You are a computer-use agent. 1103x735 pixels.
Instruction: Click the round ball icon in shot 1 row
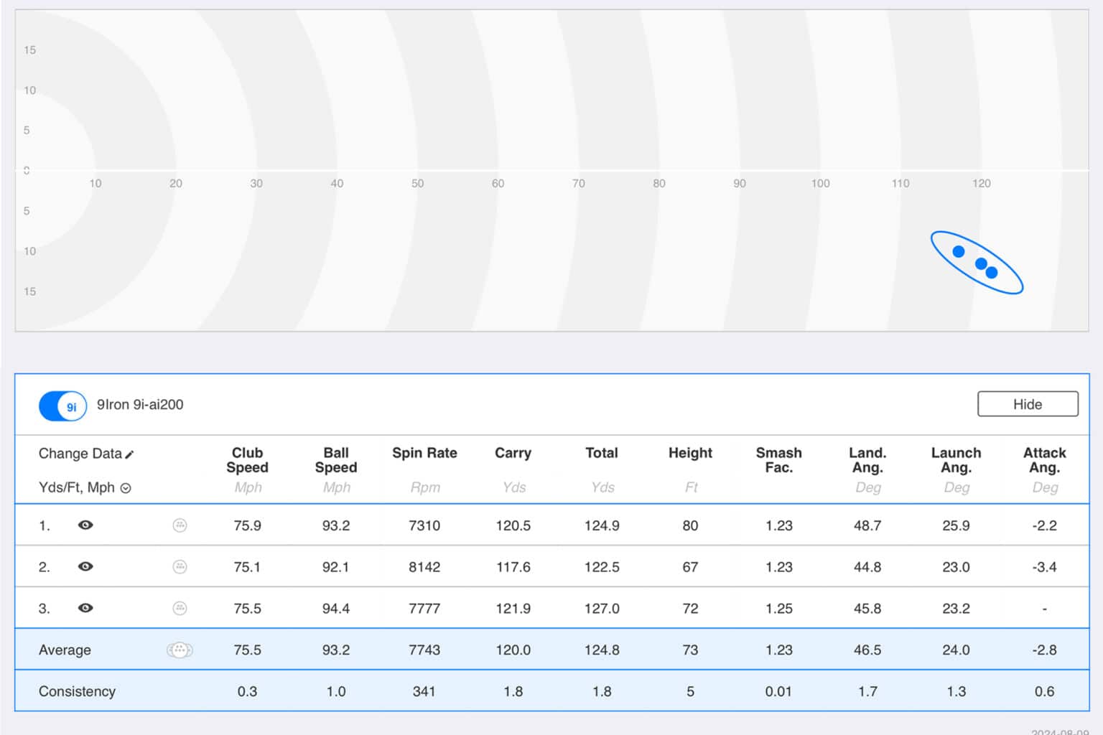(180, 525)
